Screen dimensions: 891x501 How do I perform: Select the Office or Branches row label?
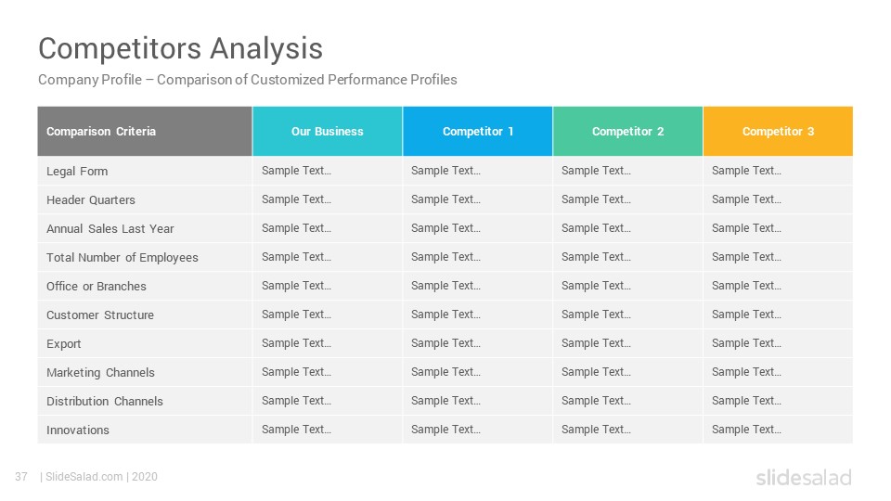[96, 287]
